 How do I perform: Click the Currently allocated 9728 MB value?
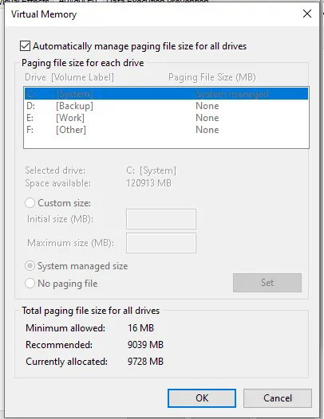[145, 362]
